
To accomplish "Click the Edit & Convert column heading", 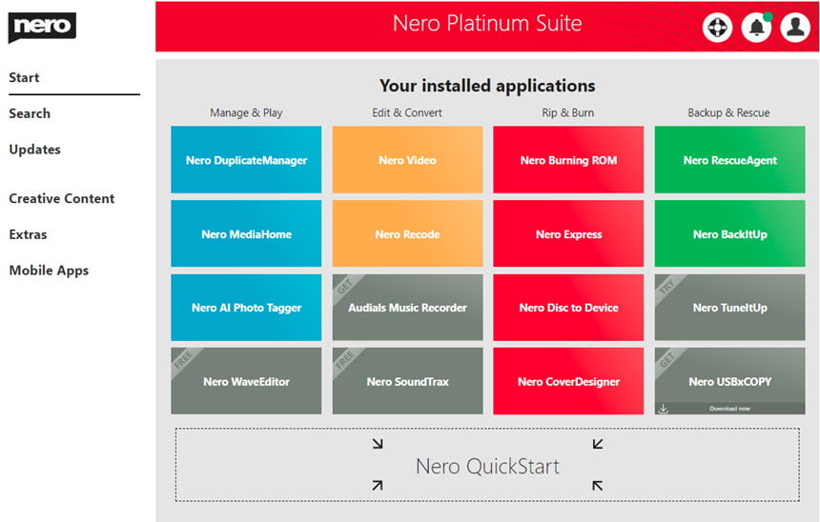I will click(x=407, y=112).
